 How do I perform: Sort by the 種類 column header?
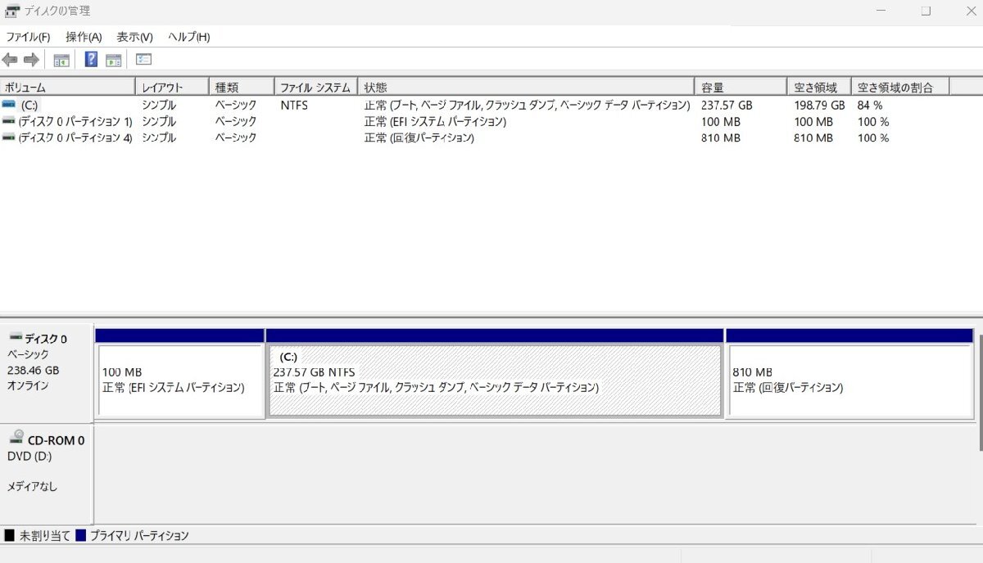pyautogui.click(x=242, y=87)
